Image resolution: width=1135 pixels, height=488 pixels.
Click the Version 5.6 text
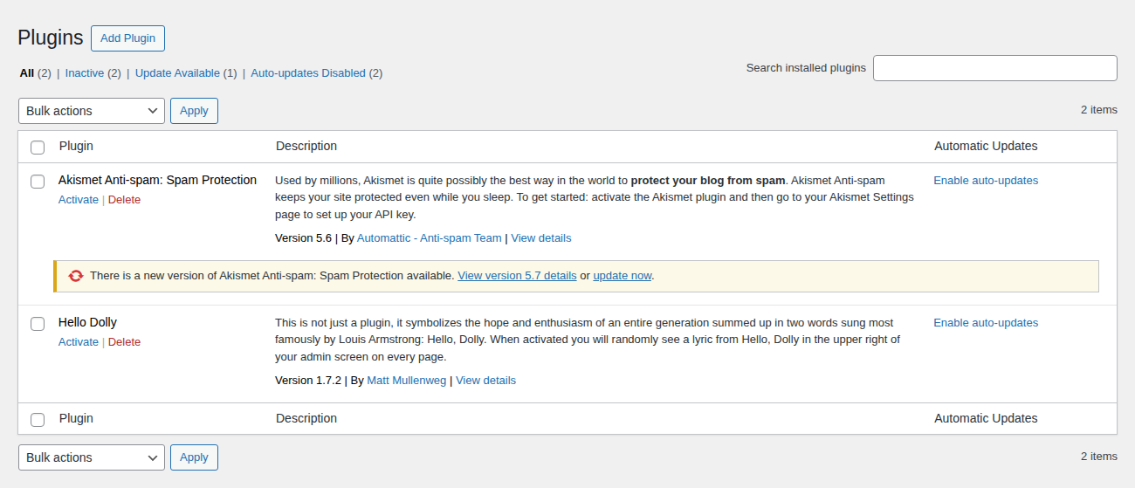pos(303,238)
